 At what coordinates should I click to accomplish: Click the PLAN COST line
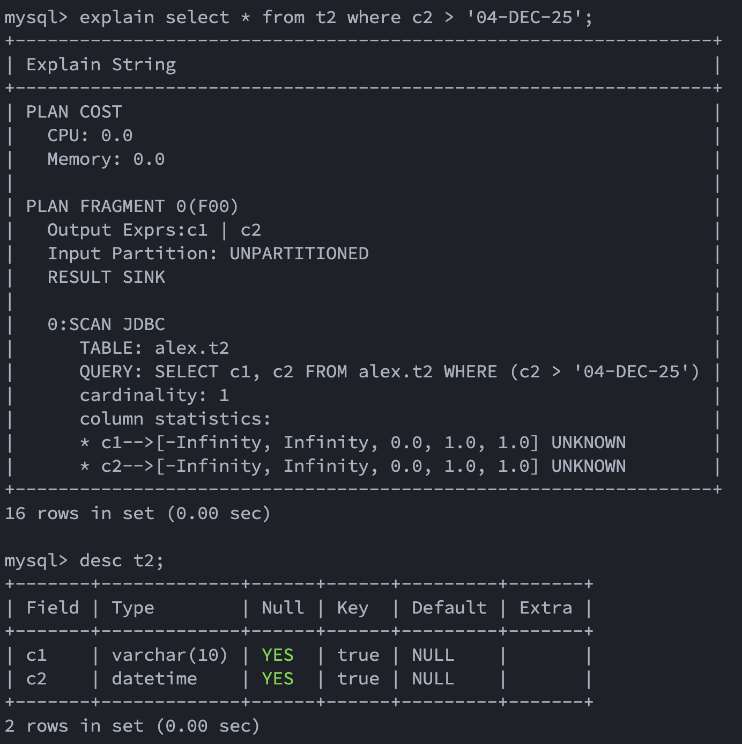click(x=74, y=112)
